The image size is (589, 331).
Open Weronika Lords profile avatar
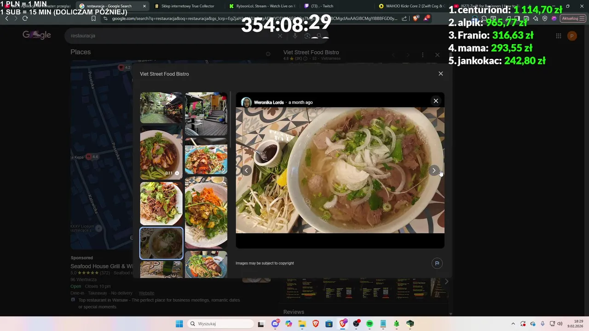pyautogui.click(x=246, y=102)
